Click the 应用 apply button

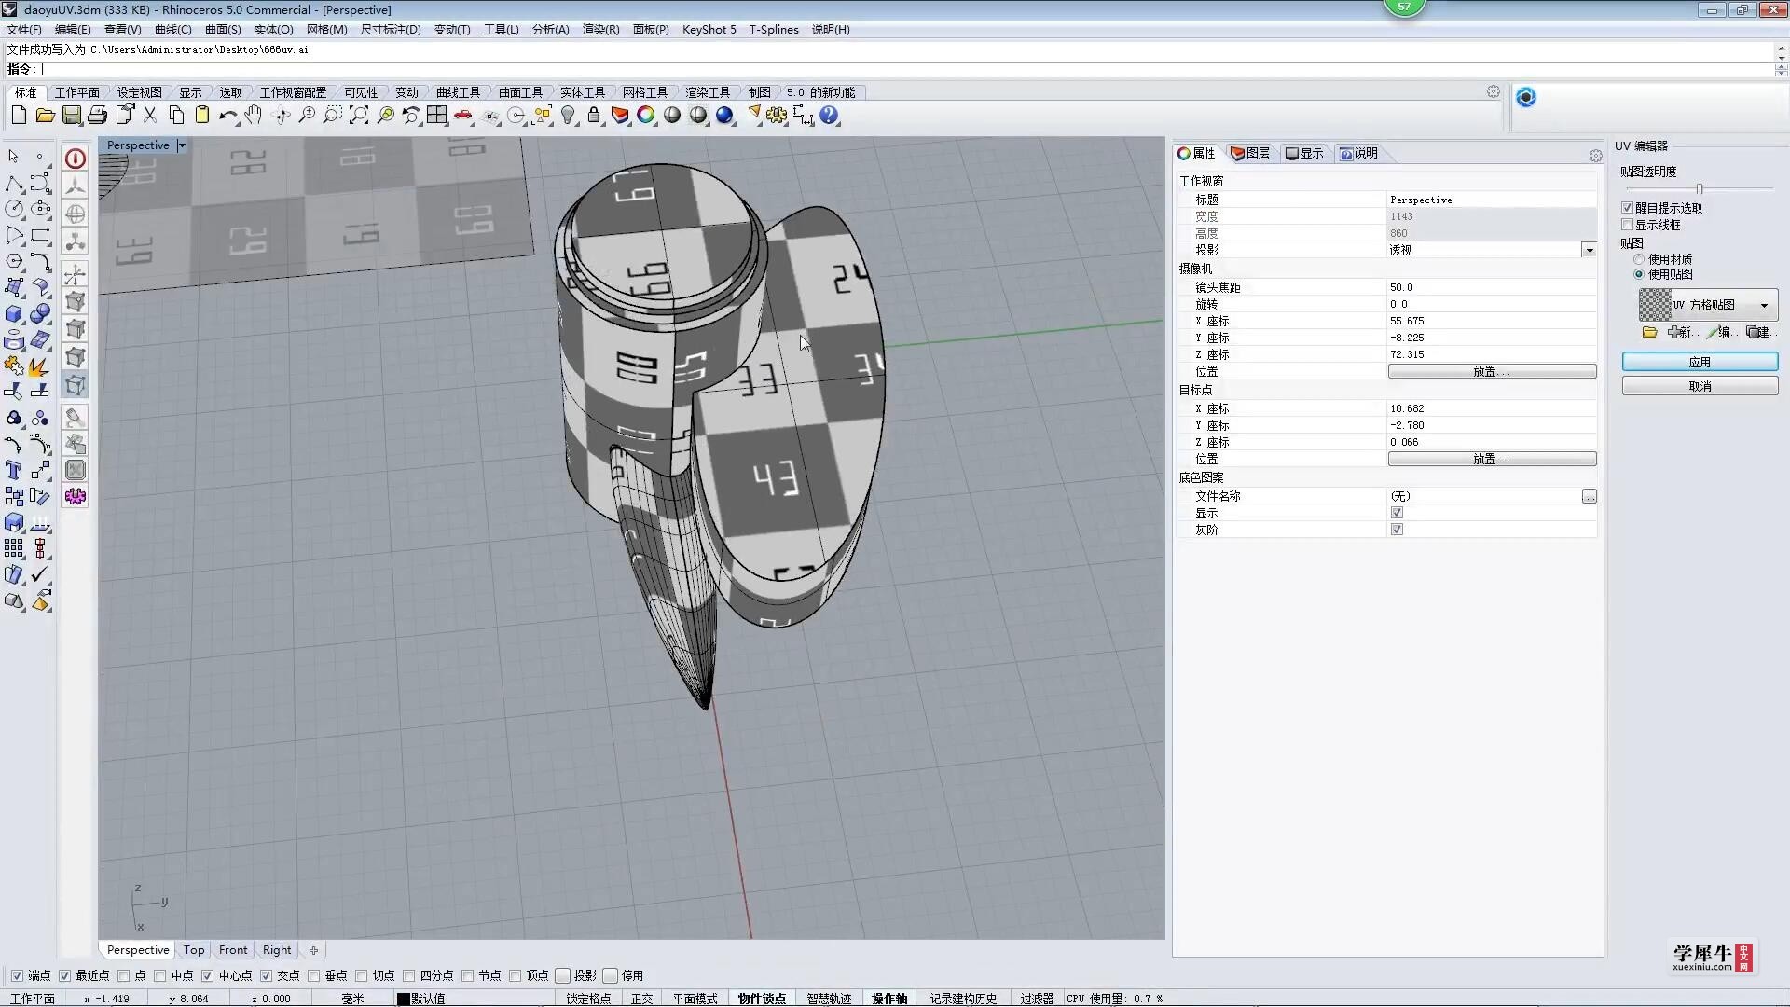click(1700, 362)
